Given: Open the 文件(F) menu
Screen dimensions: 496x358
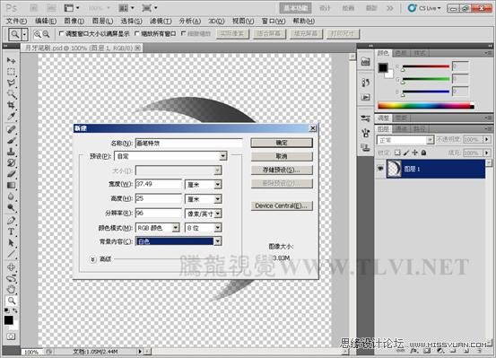Looking at the screenshot, I should pyautogui.click(x=16, y=21).
